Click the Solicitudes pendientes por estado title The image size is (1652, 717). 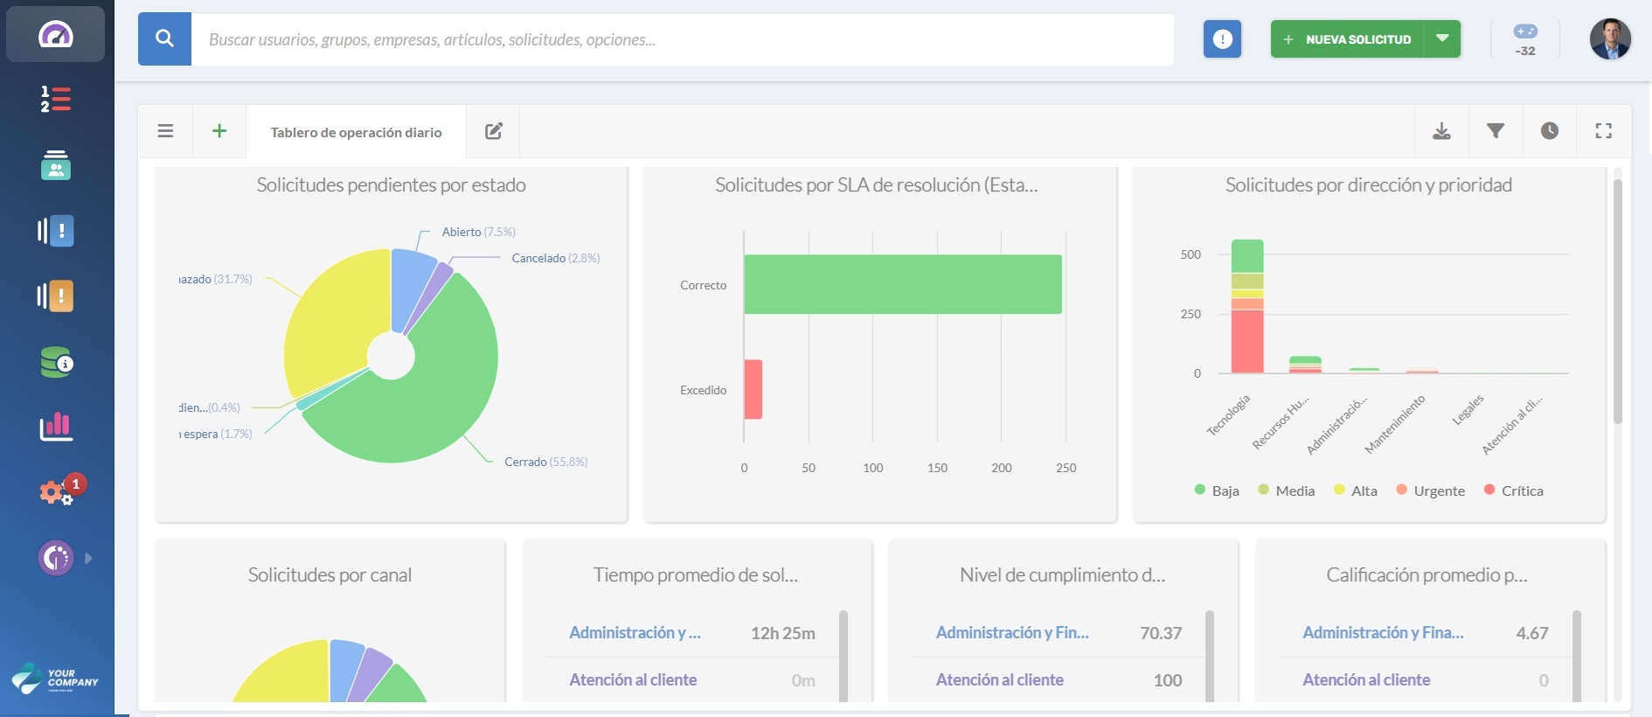pos(391,184)
